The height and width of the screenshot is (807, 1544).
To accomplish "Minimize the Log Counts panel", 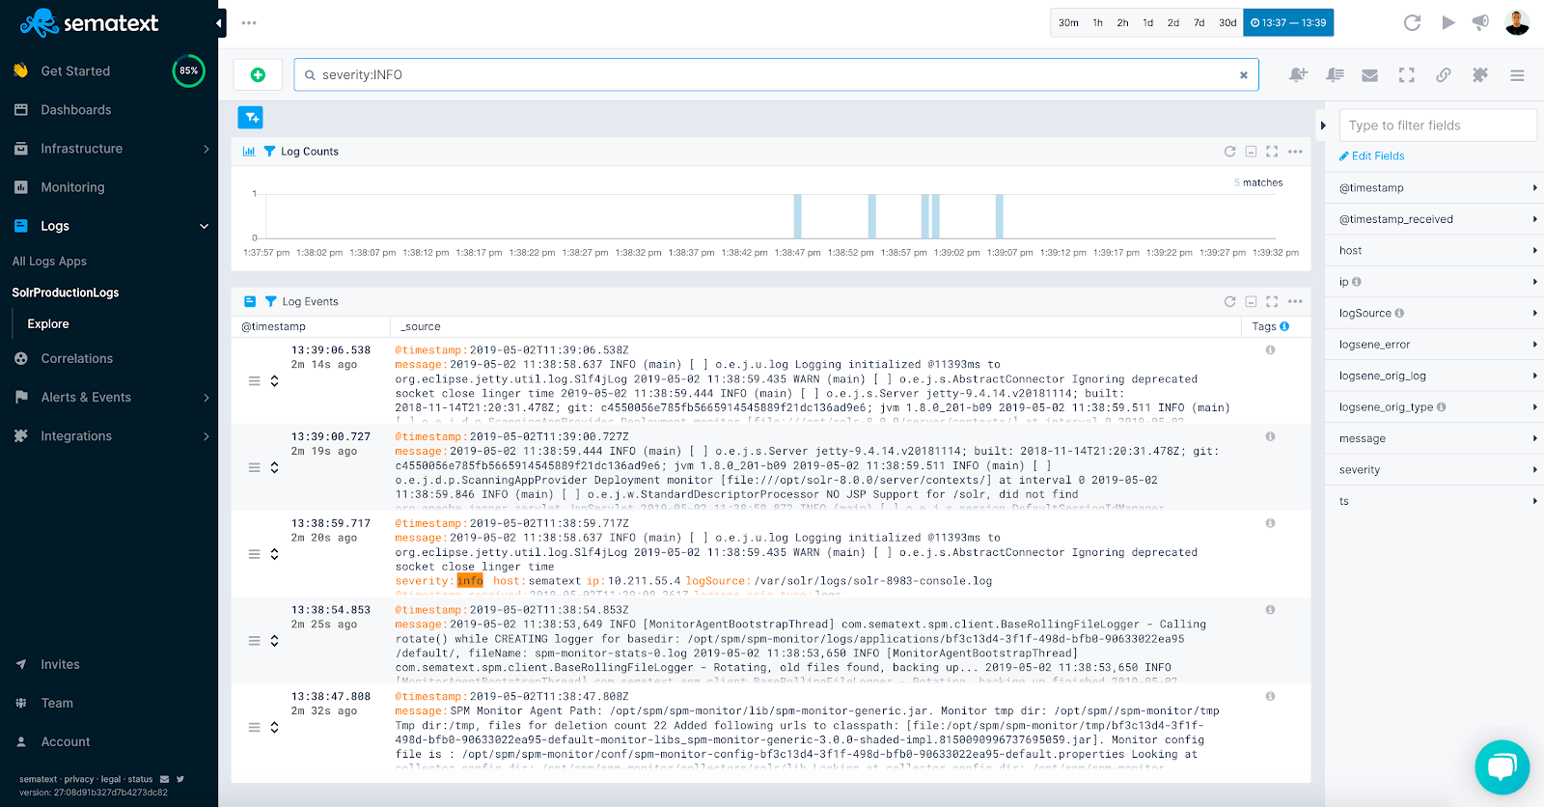I will point(1251,152).
